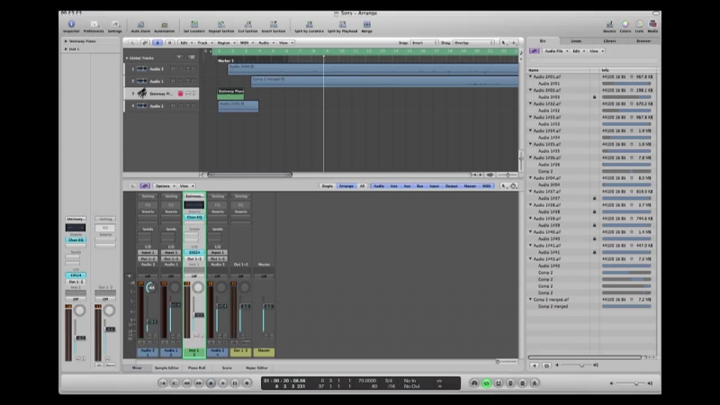Click the Merge toolbar icon

pyautogui.click(x=369, y=25)
